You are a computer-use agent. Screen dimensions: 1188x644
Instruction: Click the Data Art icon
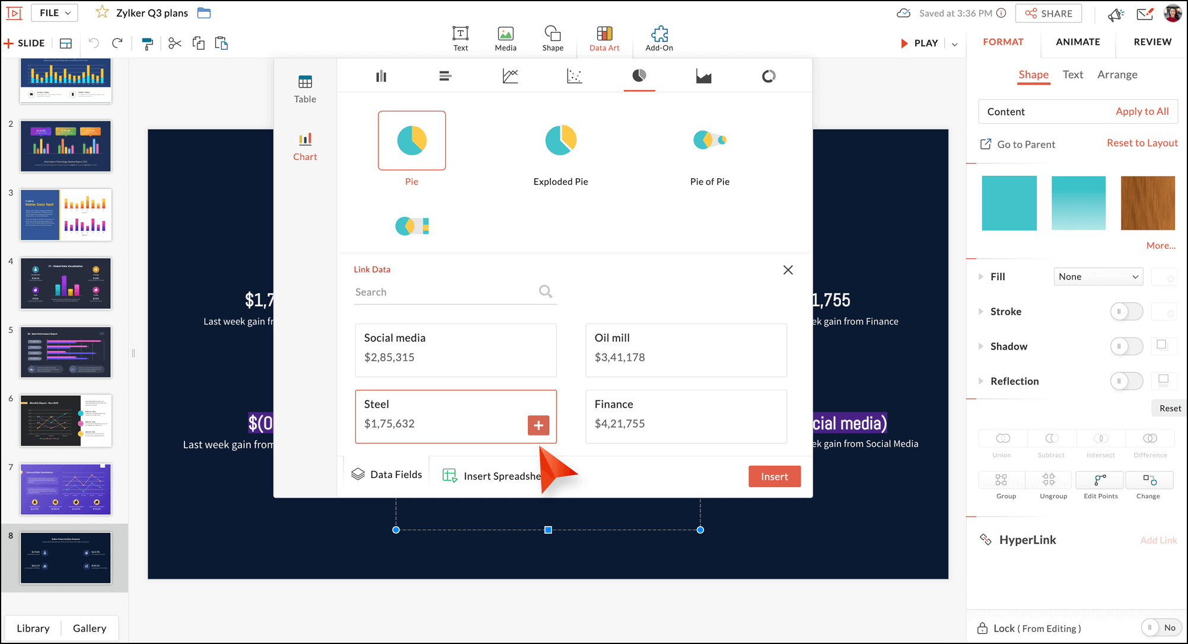604,38
